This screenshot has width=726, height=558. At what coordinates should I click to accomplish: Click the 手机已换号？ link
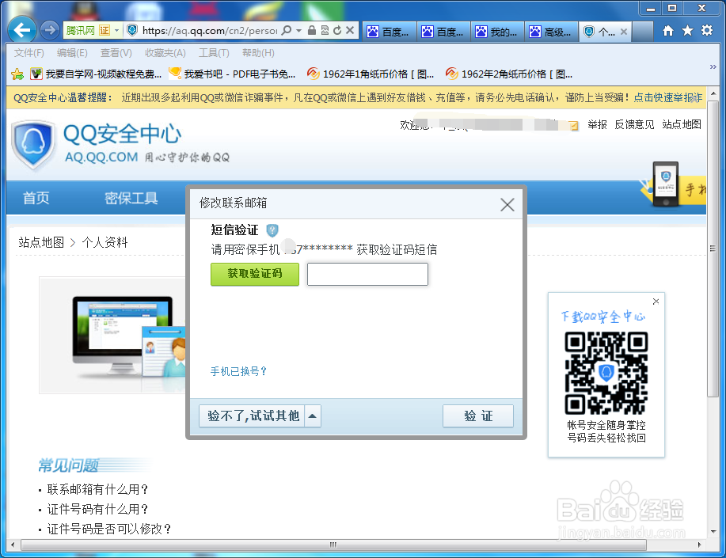tap(239, 371)
